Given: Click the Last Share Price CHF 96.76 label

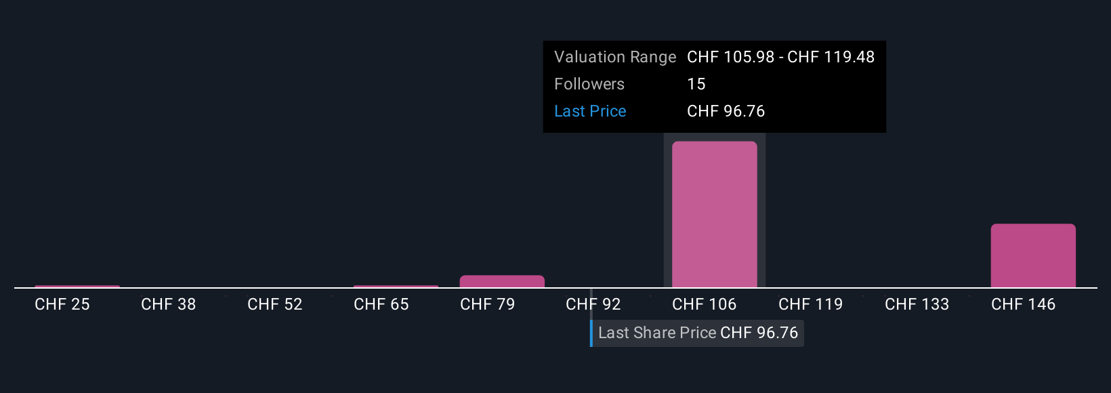Looking at the screenshot, I should pyautogui.click(x=698, y=333).
